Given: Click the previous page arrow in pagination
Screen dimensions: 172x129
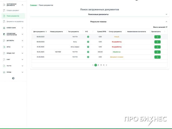Looking at the screenshot, I should tap(93, 65).
